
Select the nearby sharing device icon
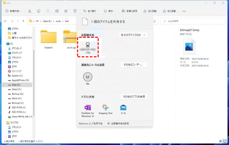pos(88,47)
